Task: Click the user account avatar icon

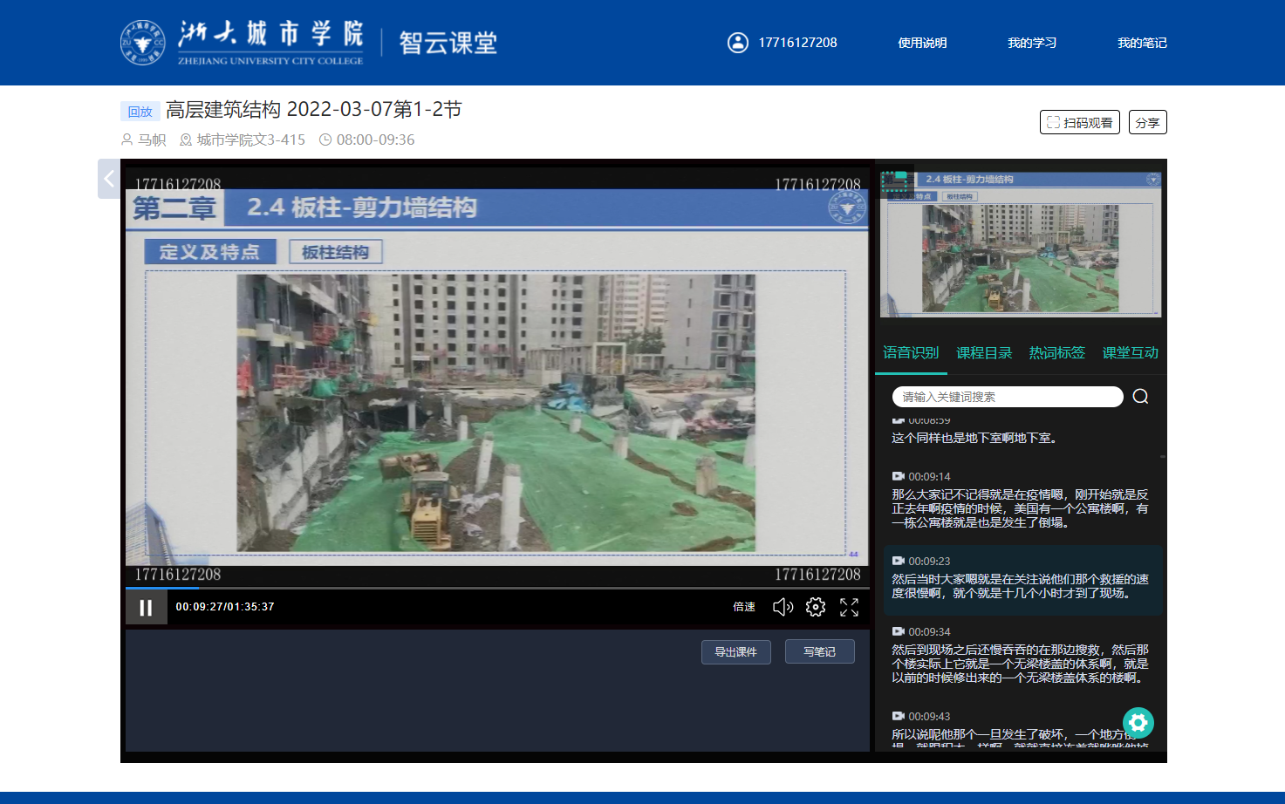Action: pos(738,43)
